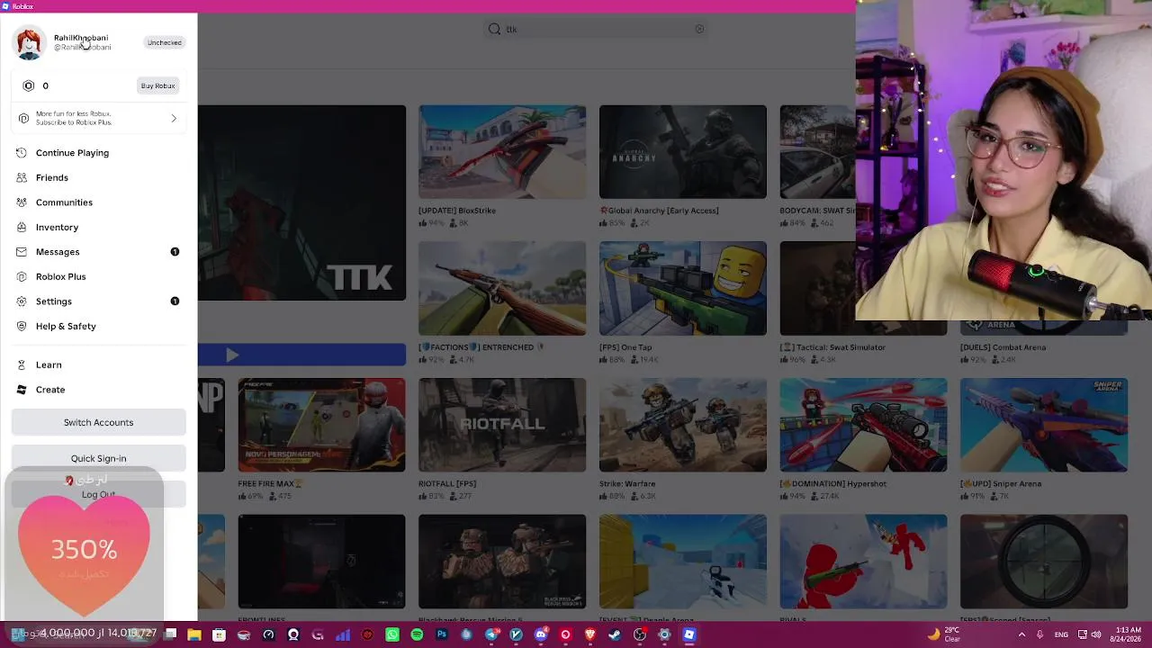Click the search magnifier icon

(x=494, y=29)
